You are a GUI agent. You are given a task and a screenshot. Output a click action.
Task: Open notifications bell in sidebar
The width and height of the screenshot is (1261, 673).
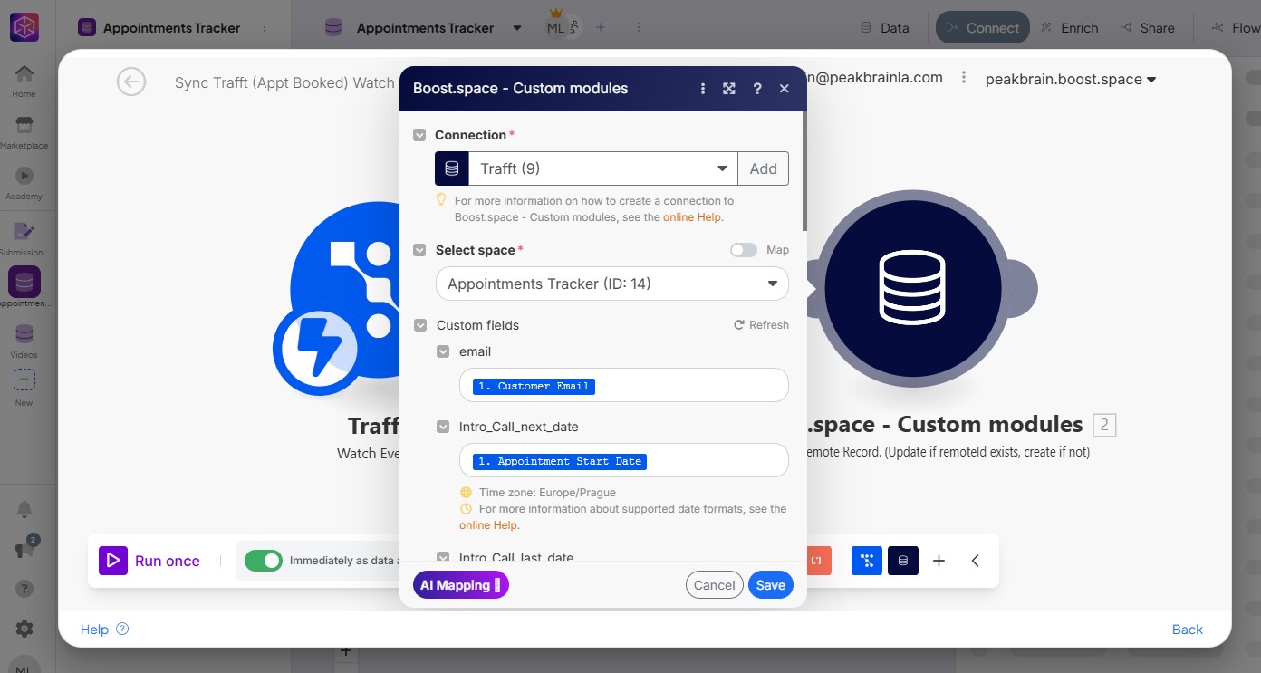tap(24, 509)
